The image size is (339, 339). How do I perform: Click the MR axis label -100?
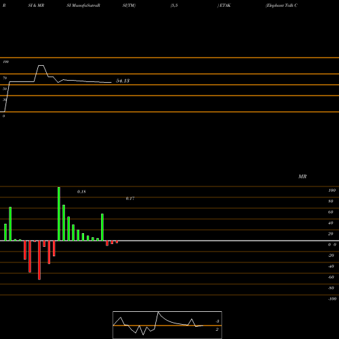[332, 299]
